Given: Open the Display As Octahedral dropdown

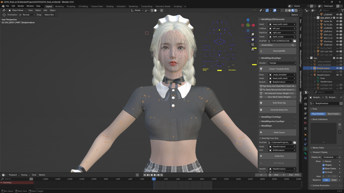Looking at the screenshot, I should pos(330,157).
